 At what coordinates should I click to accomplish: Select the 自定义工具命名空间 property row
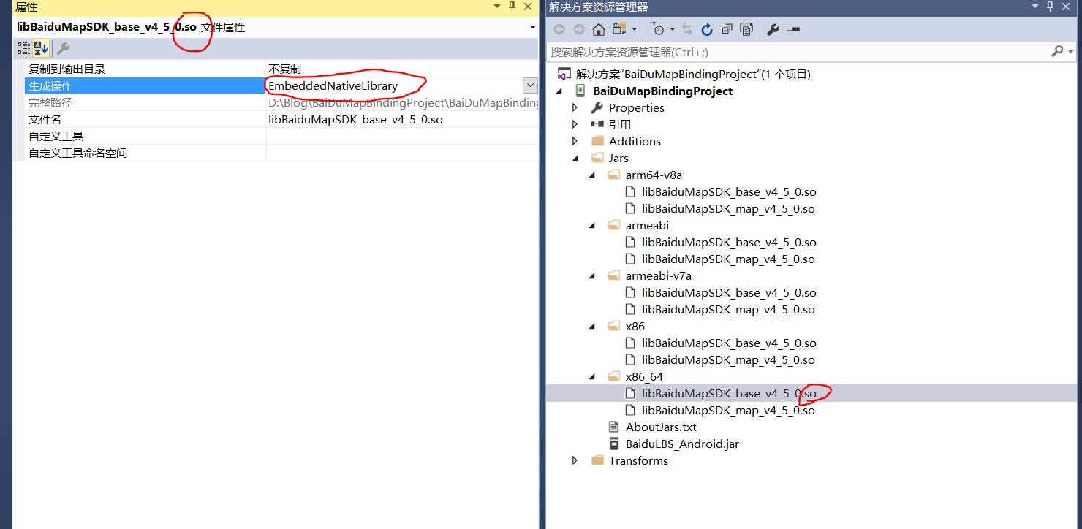[x=146, y=153]
